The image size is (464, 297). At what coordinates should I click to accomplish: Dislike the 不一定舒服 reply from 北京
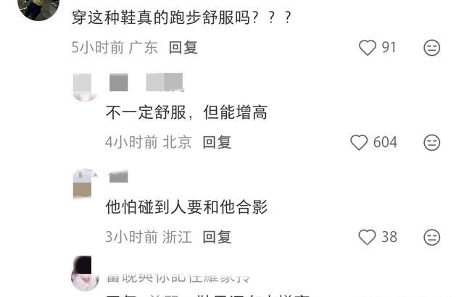point(432,143)
